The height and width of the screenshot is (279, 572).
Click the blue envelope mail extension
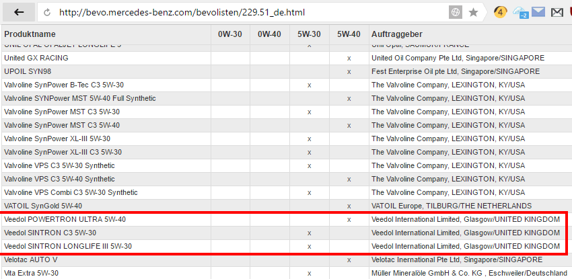538,12
